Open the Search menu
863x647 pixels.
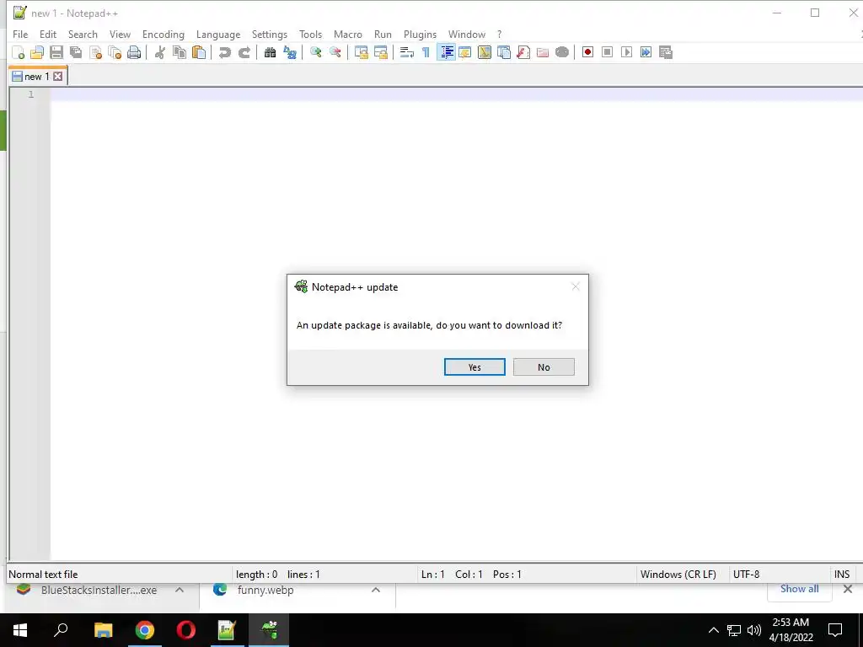click(83, 34)
